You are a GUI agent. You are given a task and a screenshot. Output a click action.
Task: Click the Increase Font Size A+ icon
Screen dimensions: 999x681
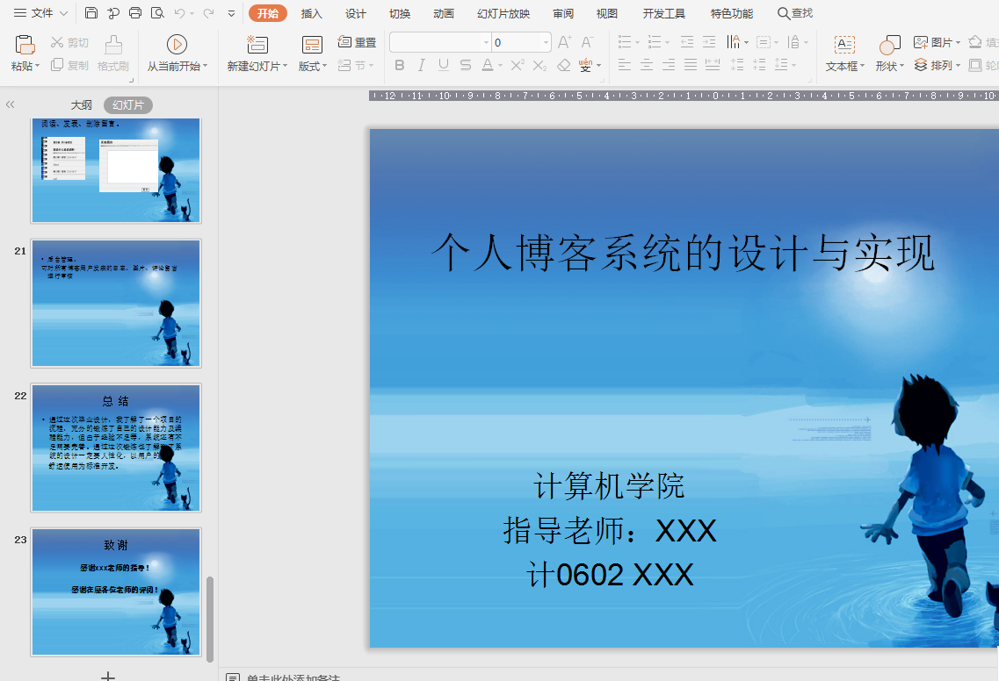click(x=564, y=42)
